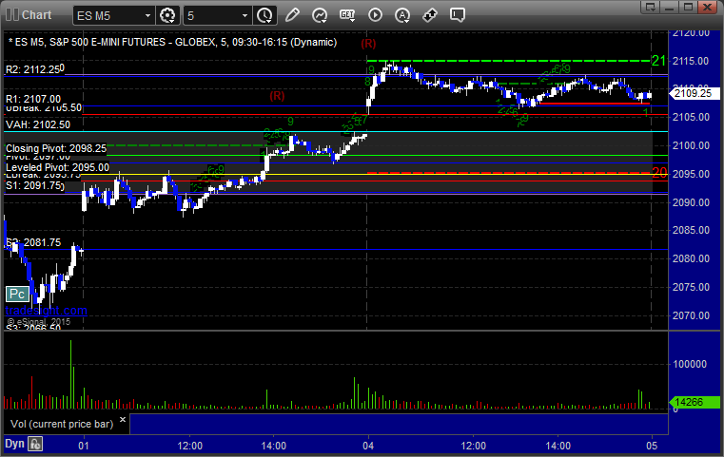
Task: Select the pencil drawing tool
Action: click(292, 15)
